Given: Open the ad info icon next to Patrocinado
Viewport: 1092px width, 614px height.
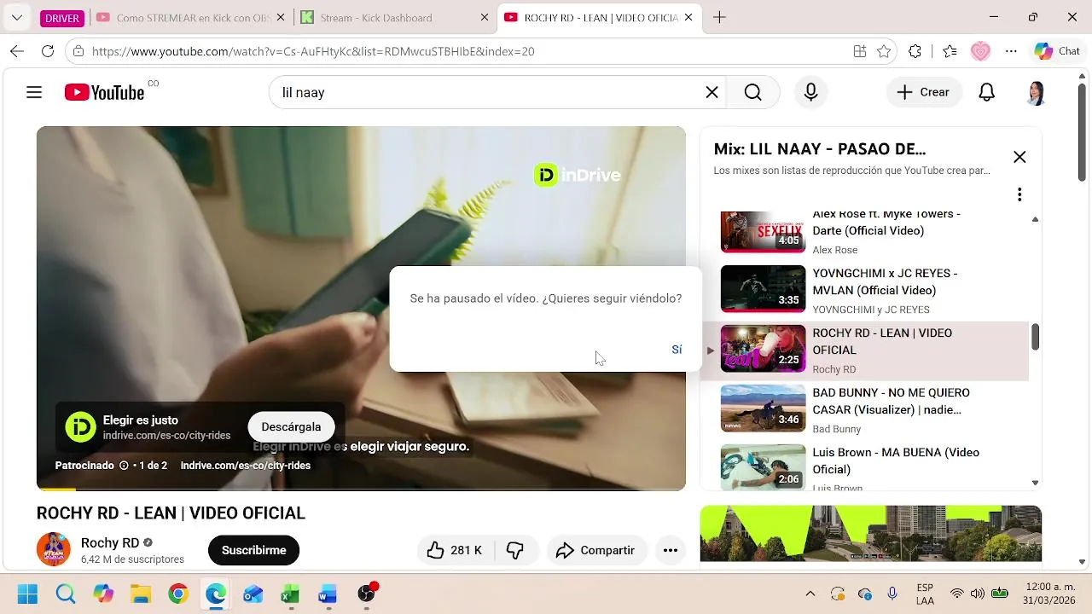Looking at the screenshot, I should 124,466.
